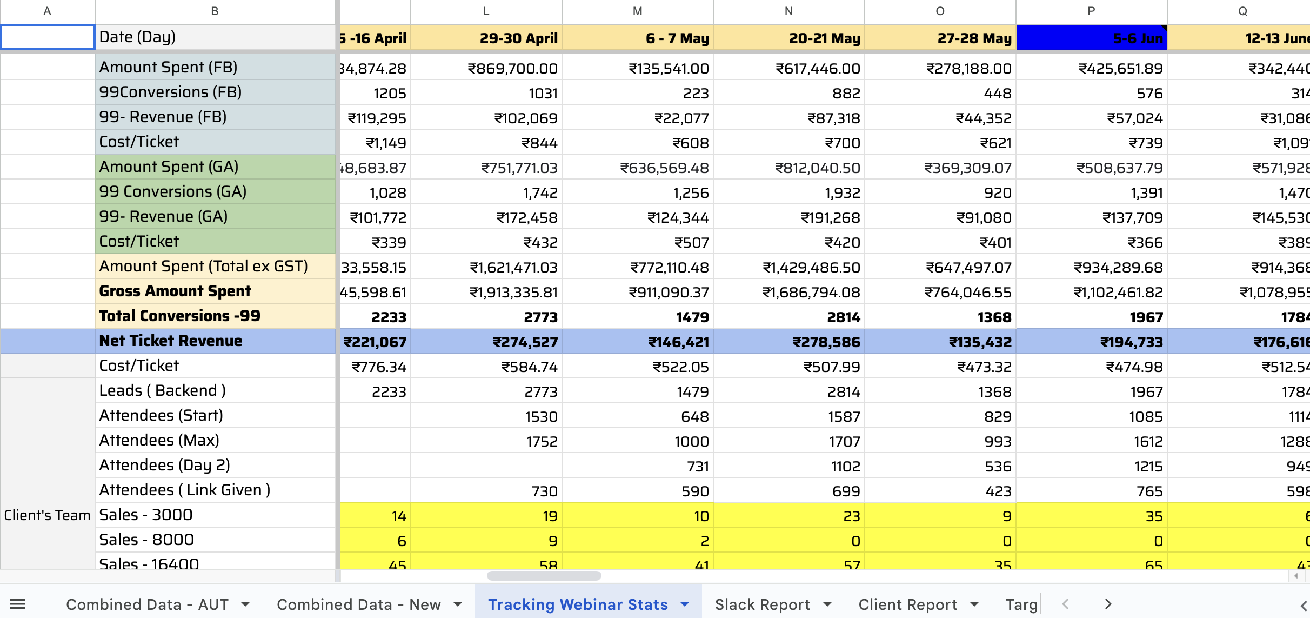Open the Slack Report tab dropdown
1310x618 pixels.
point(827,604)
